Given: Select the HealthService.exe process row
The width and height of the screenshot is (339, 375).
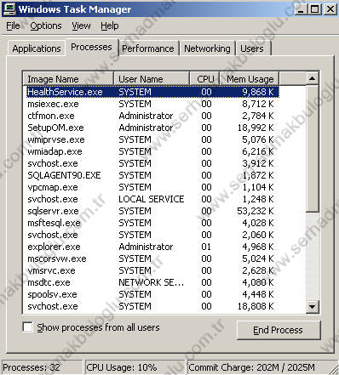Looking at the screenshot, I should click(152, 92).
